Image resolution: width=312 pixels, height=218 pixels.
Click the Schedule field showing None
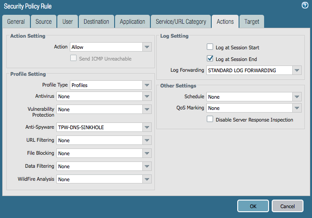[x=249, y=96]
